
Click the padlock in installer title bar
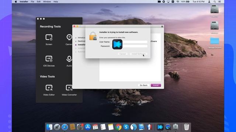click(x=162, y=26)
